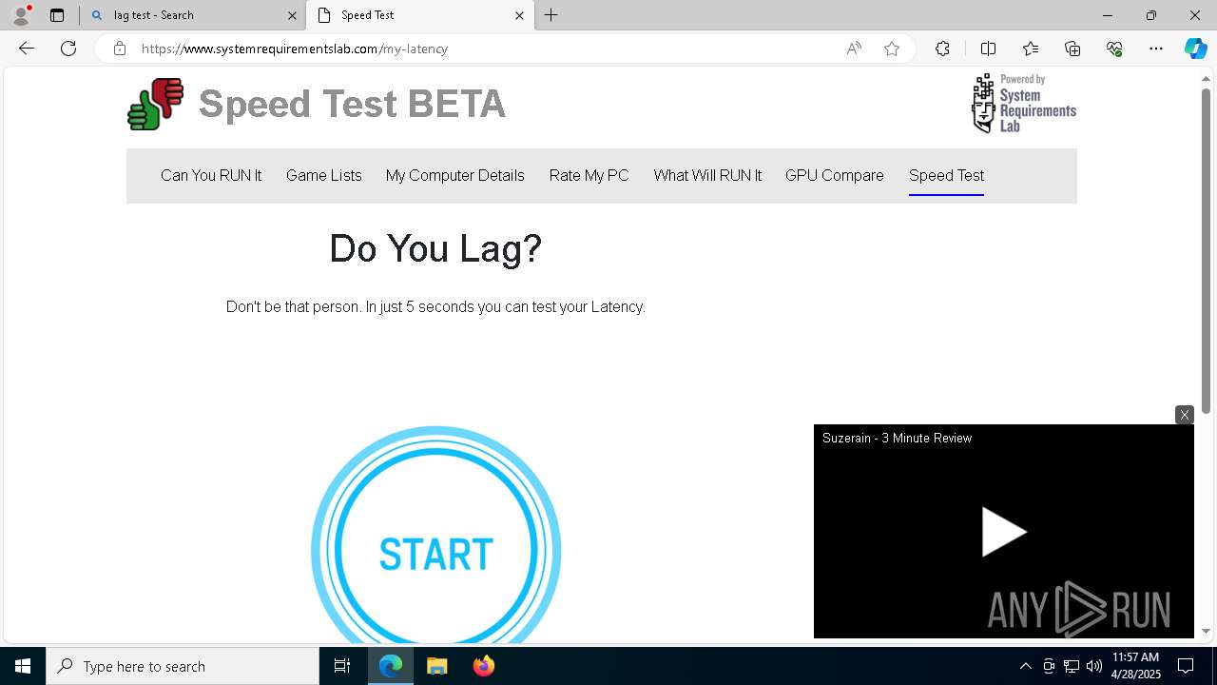Viewport: 1217px width, 685px height.
Task: Open the tab actions menu icon
Action: [57, 15]
